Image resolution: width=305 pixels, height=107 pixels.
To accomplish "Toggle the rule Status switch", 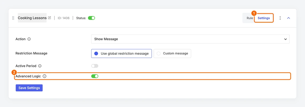I will coord(92,18).
